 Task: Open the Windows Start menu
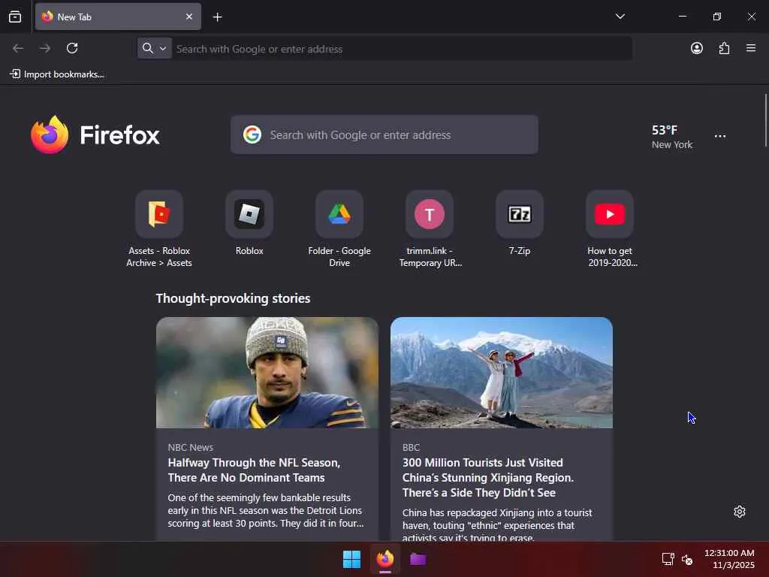[x=351, y=559]
